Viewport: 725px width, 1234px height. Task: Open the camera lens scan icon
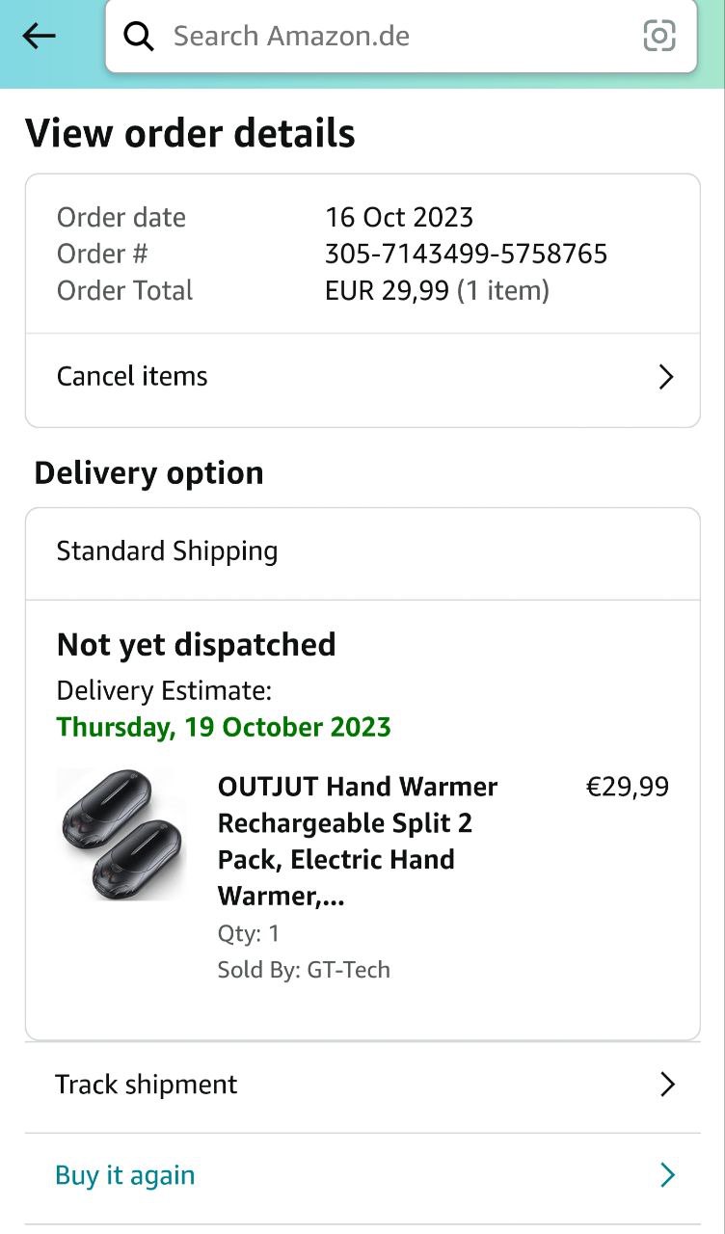click(659, 37)
